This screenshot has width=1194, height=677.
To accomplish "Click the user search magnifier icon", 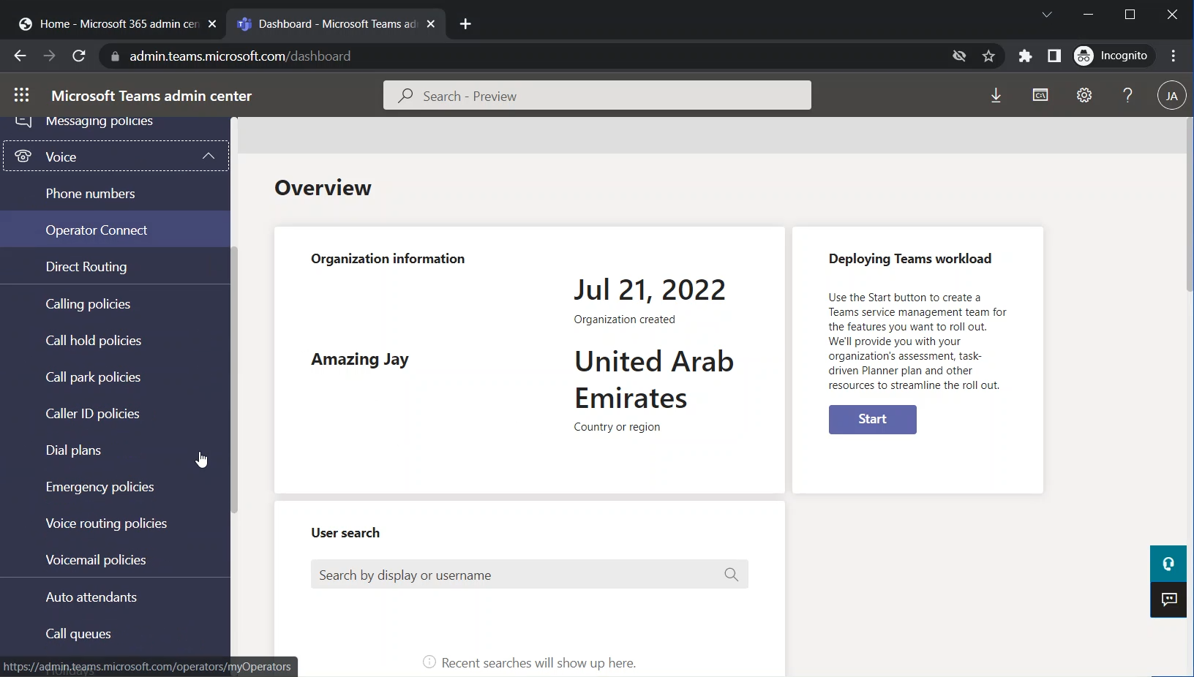I will click(x=731, y=575).
